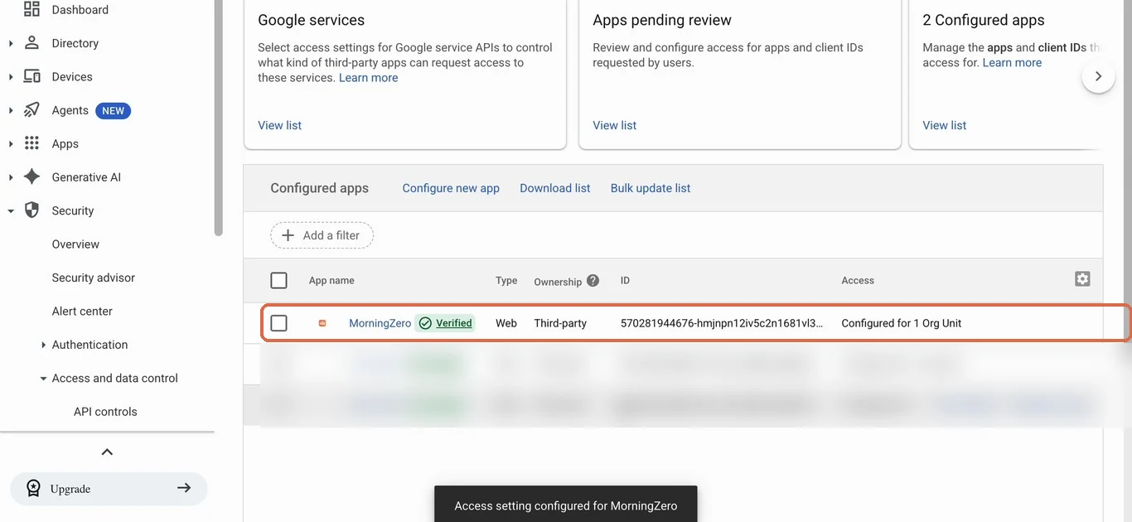Open Authentication menu item
This screenshot has height=522, width=1132.
coord(89,345)
